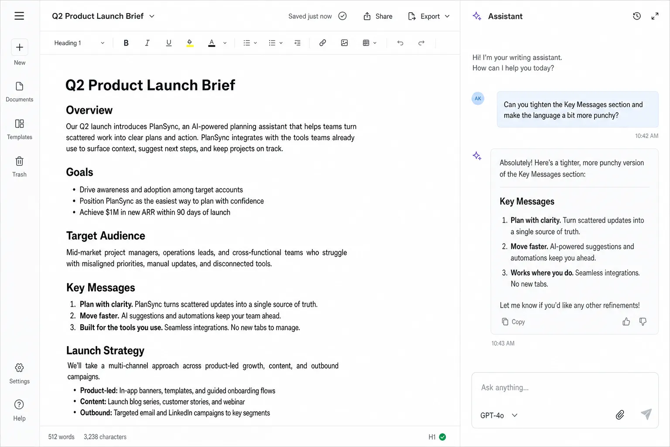This screenshot has height=447, width=670.
Task: Toggle underline formatting
Action: (x=169, y=43)
